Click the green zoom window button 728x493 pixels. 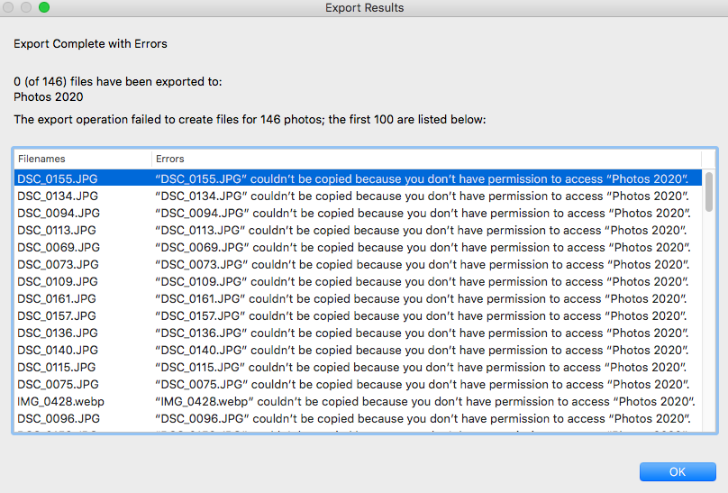[x=44, y=8]
